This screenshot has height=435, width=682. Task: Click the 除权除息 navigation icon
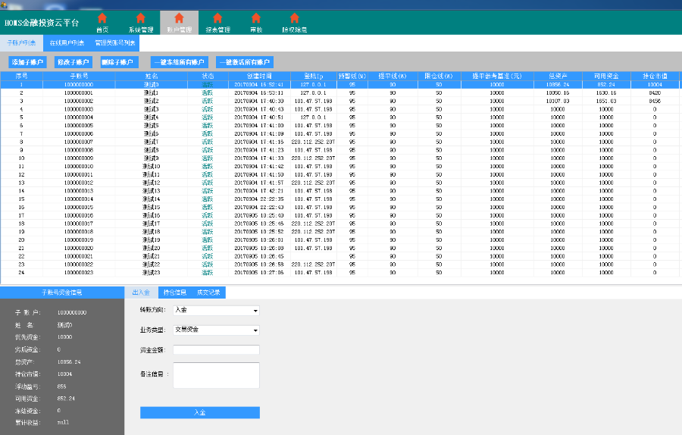click(x=294, y=22)
